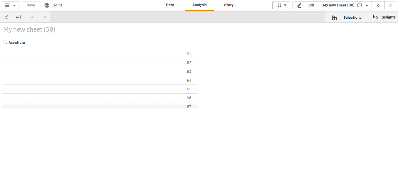Click the sheet title My new sheet (30)
The image size is (398, 181).
(x=29, y=30)
